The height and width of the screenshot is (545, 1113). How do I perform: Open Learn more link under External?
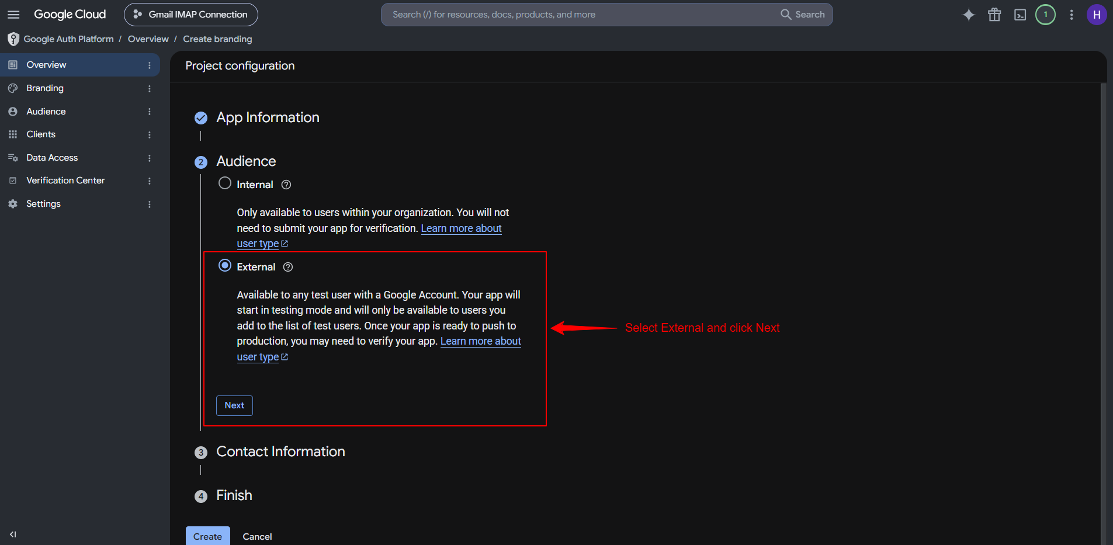tap(480, 341)
